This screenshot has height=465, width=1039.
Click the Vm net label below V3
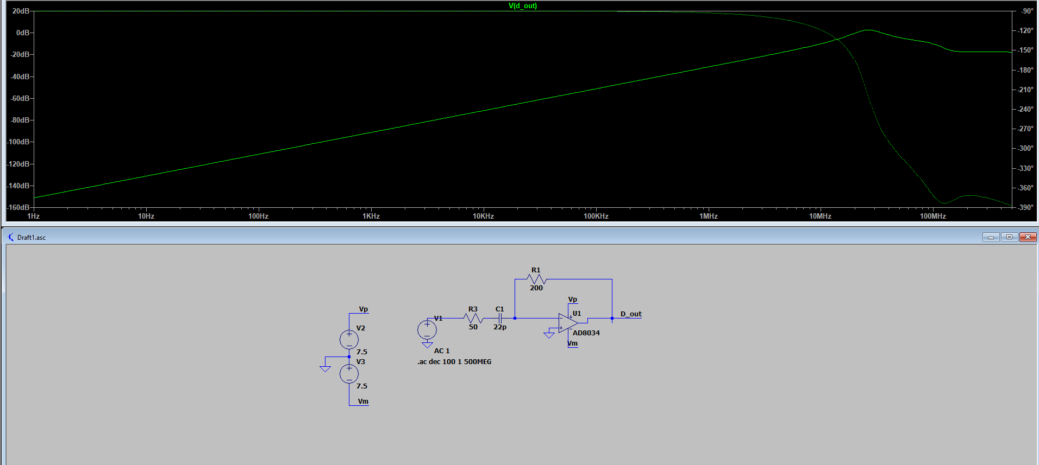click(x=363, y=402)
